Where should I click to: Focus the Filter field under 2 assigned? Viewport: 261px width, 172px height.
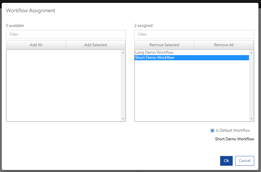pyautogui.click(x=194, y=34)
